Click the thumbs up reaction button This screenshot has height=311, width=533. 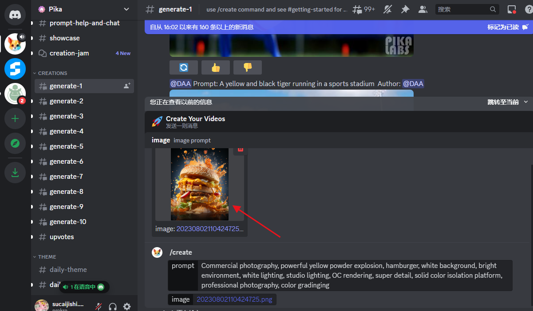coord(216,67)
